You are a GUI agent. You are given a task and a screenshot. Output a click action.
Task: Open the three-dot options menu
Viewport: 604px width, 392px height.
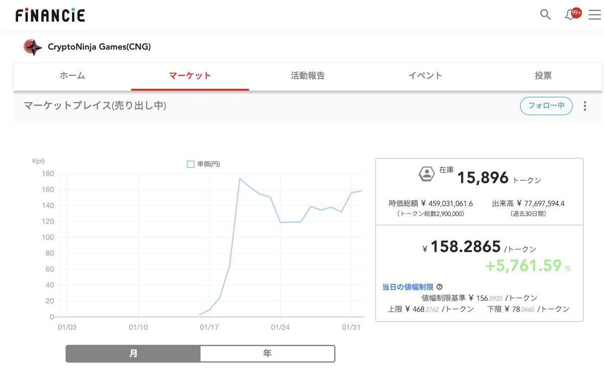coord(585,106)
